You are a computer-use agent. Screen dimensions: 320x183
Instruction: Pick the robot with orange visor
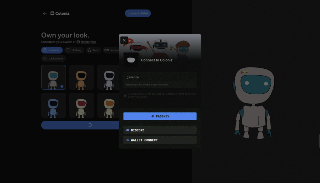click(x=108, y=105)
